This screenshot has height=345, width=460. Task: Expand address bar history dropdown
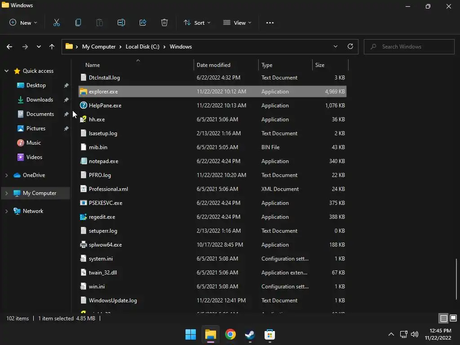coord(335,46)
